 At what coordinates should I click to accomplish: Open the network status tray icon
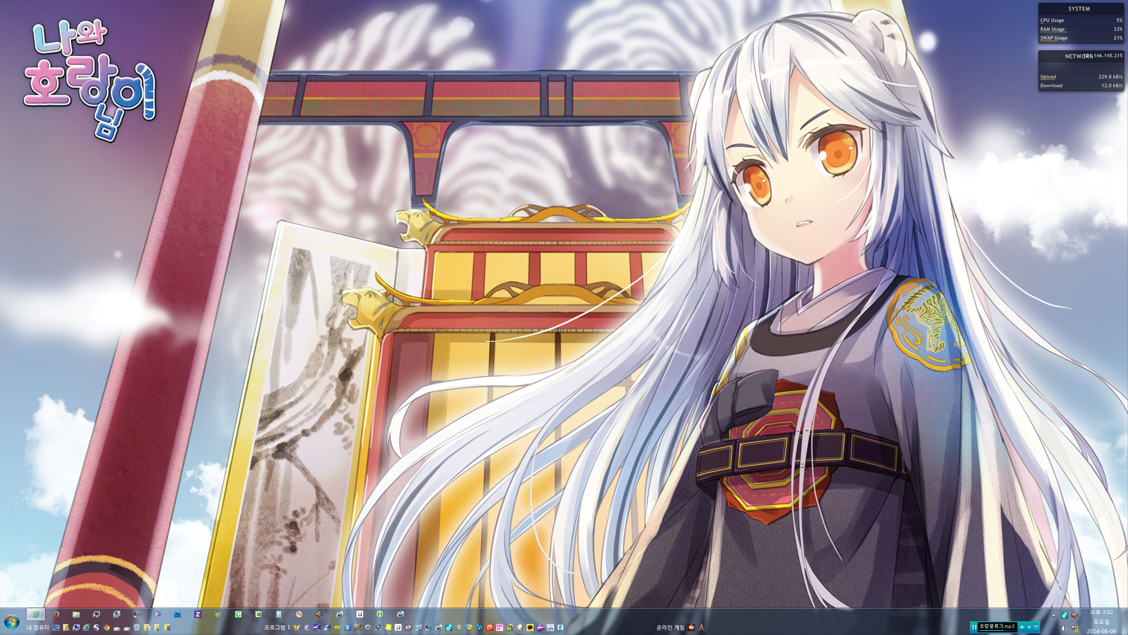1075,628
